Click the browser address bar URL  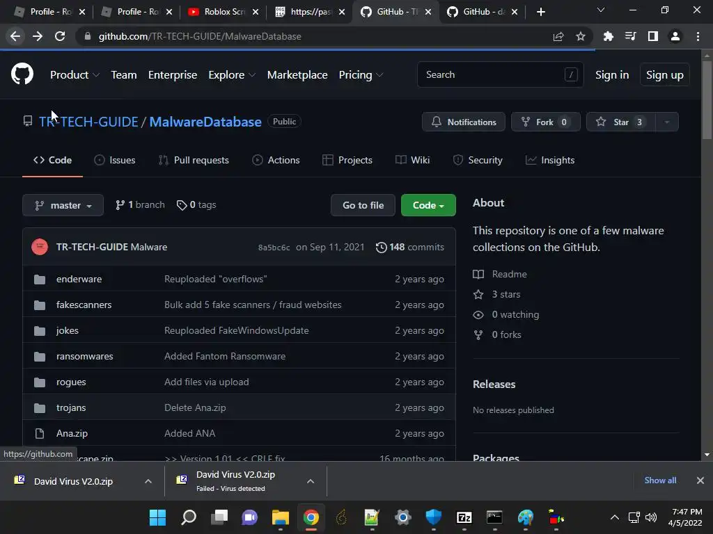pyautogui.click(x=200, y=36)
